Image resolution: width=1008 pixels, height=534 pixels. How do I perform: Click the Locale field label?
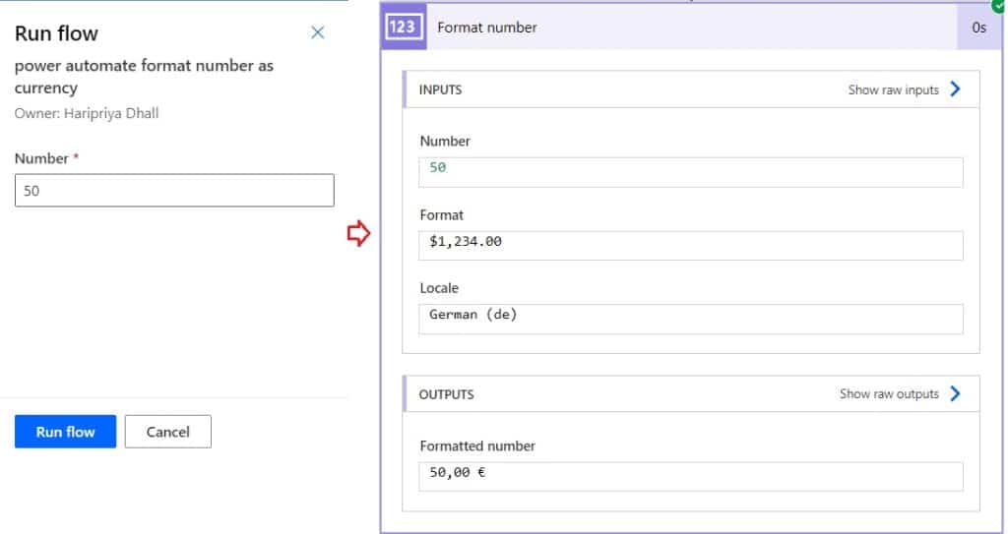click(x=439, y=288)
